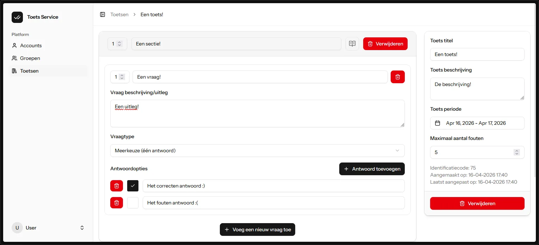This screenshot has width=539, height=245.
Task: Click the section title field 'Een sectie!'
Action: click(236, 44)
